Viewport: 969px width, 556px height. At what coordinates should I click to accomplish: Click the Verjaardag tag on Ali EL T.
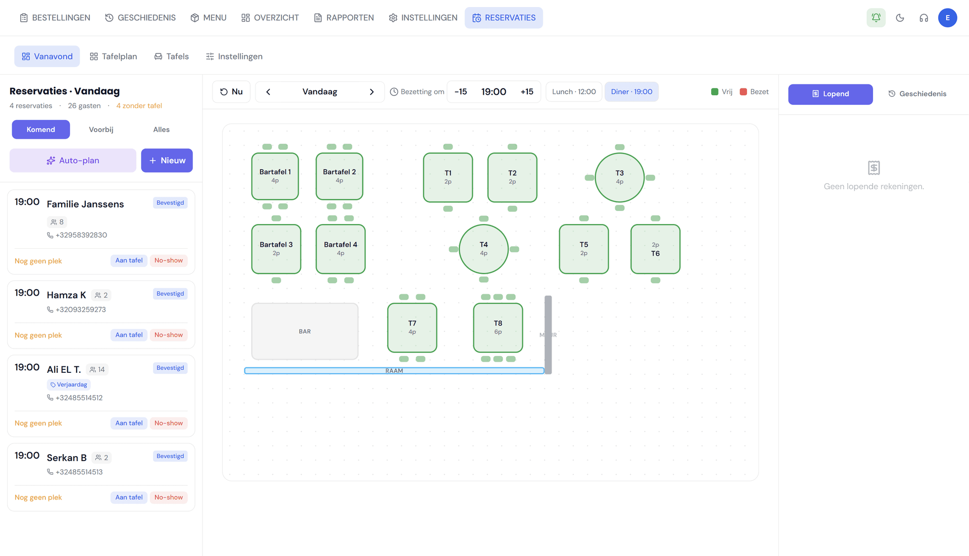pyautogui.click(x=69, y=385)
